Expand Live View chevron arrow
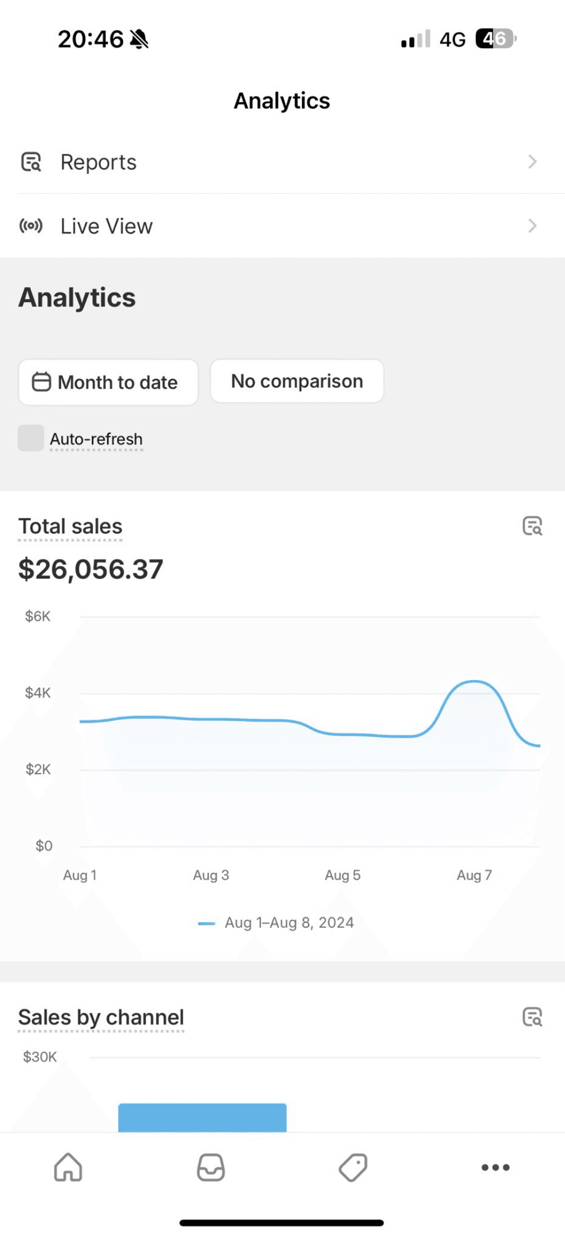 point(533,226)
